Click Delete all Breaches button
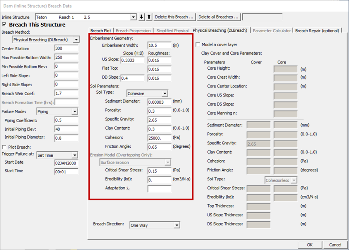This screenshot has width=349, height=250. [x=218, y=17]
